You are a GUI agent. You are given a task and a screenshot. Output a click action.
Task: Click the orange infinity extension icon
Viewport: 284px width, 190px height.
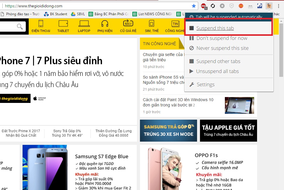tap(241, 6)
